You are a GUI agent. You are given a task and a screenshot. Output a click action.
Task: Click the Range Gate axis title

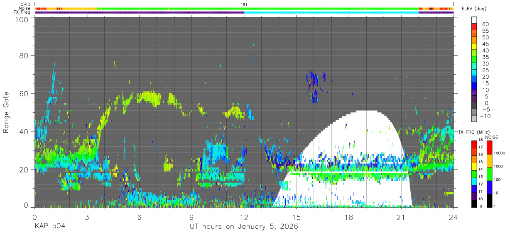point(6,112)
